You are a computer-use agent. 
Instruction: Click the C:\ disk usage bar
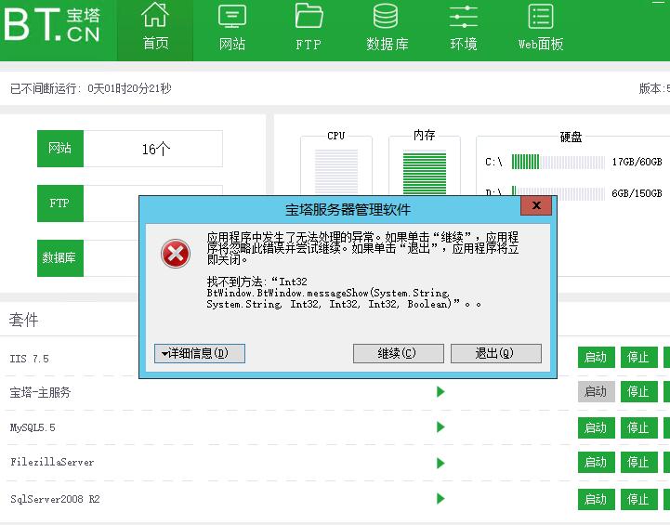pyautogui.click(x=558, y=163)
